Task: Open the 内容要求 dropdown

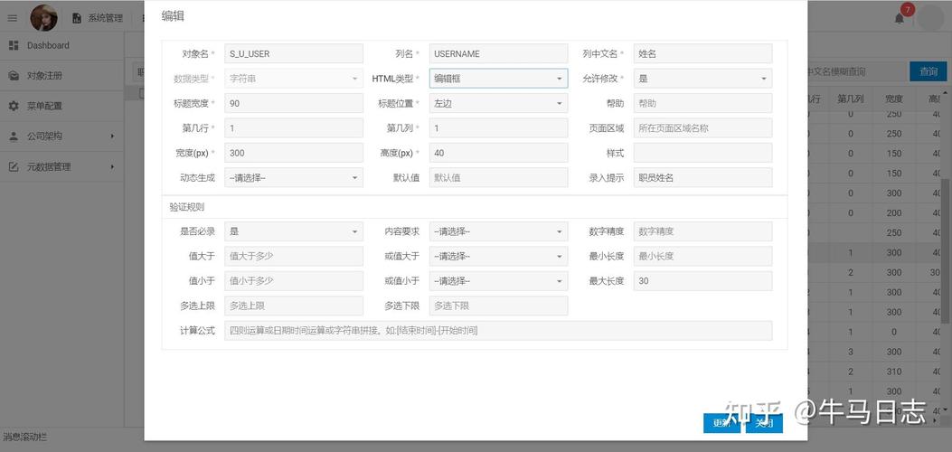Action: tap(498, 231)
